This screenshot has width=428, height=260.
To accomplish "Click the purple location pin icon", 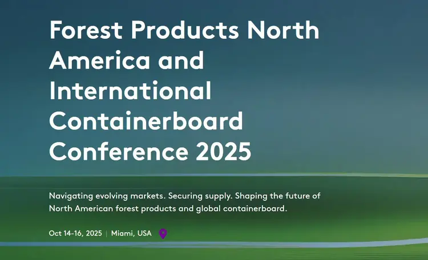I will (163, 234).
